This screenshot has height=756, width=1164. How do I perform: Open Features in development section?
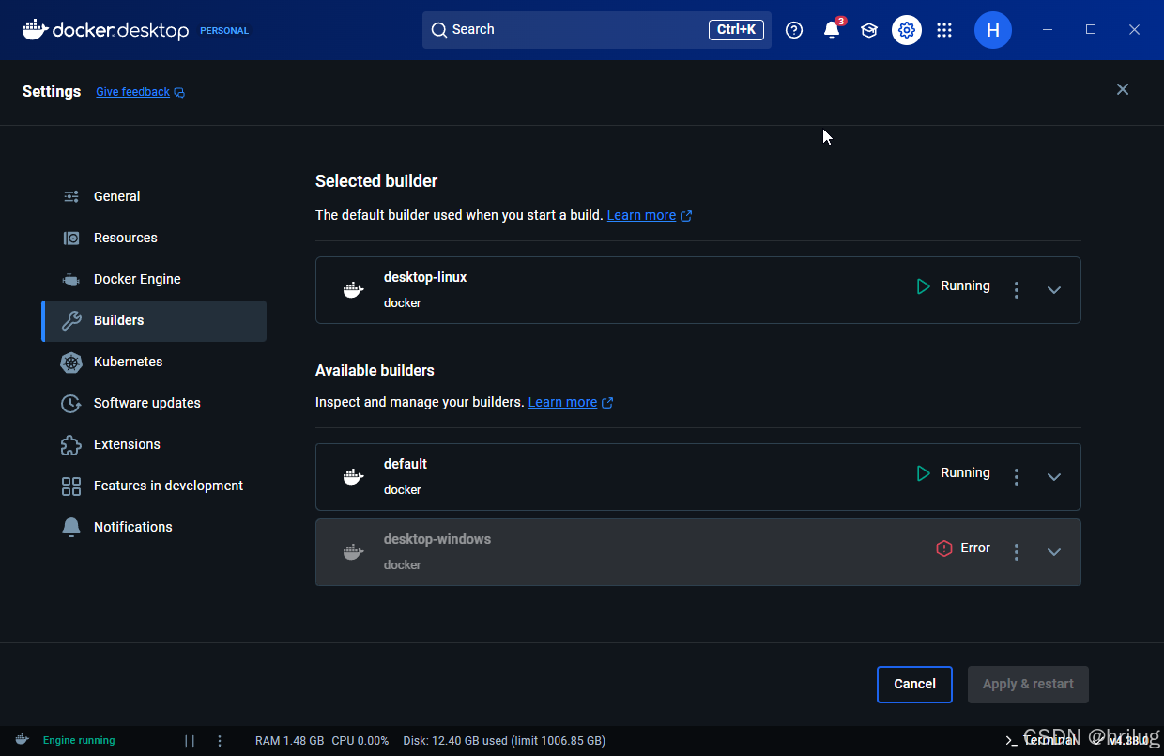click(154, 486)
